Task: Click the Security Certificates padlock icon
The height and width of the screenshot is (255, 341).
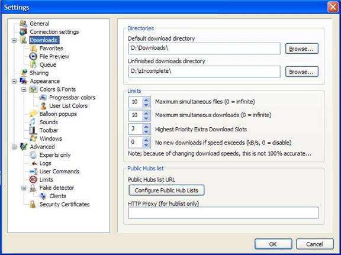Action: pos(33,204)
